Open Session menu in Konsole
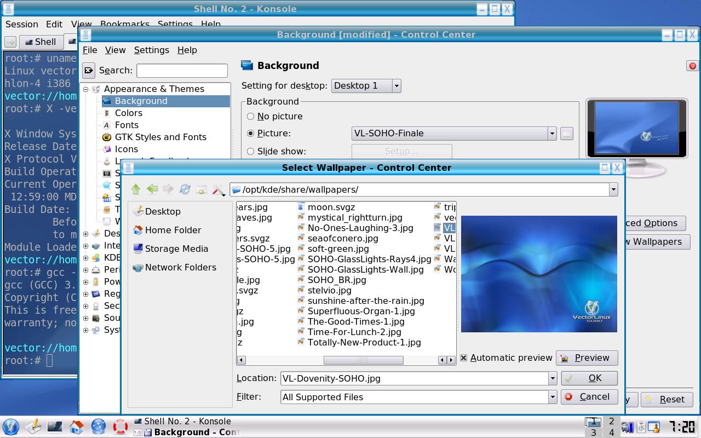 point(22,24)
